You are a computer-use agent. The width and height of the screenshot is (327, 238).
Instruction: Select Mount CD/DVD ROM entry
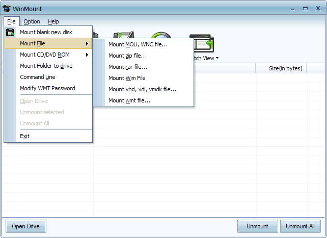48,55
